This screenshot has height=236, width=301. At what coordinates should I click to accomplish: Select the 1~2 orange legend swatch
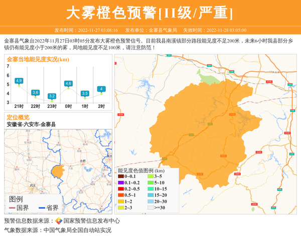pos(121,201)
